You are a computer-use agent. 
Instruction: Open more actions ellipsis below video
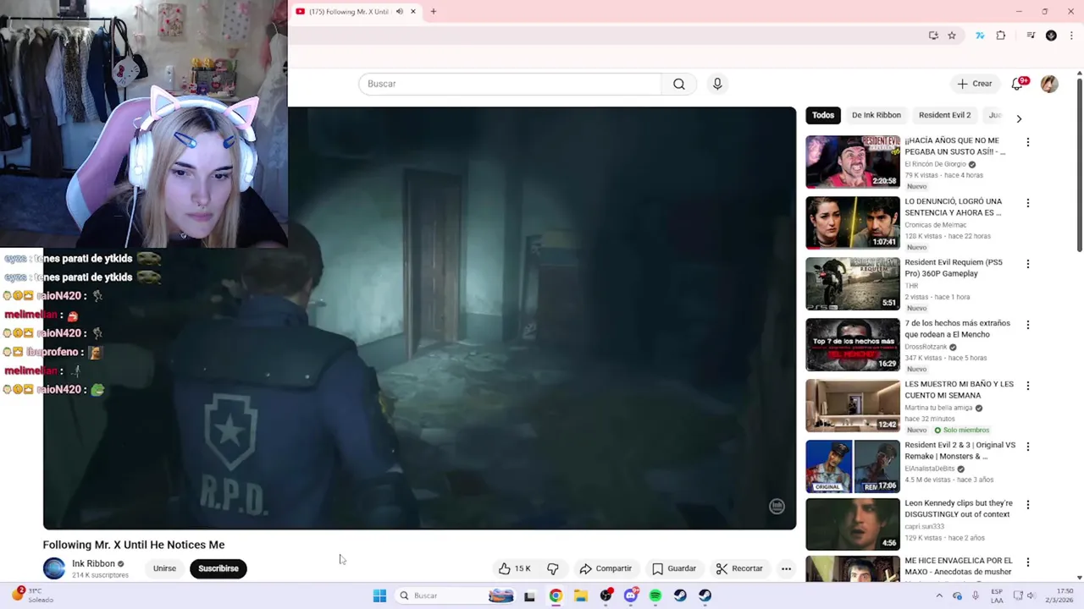pyautogui.click(x=786, y=568)
